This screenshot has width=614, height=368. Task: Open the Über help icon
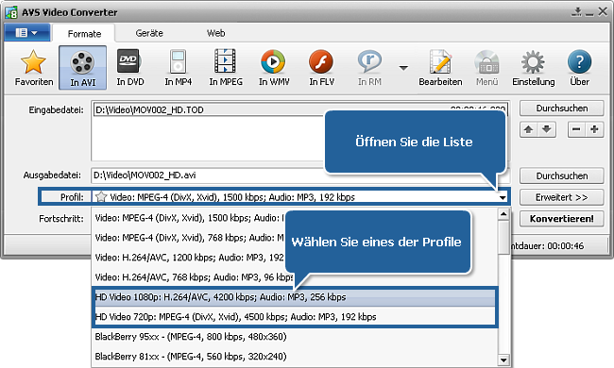580,67
